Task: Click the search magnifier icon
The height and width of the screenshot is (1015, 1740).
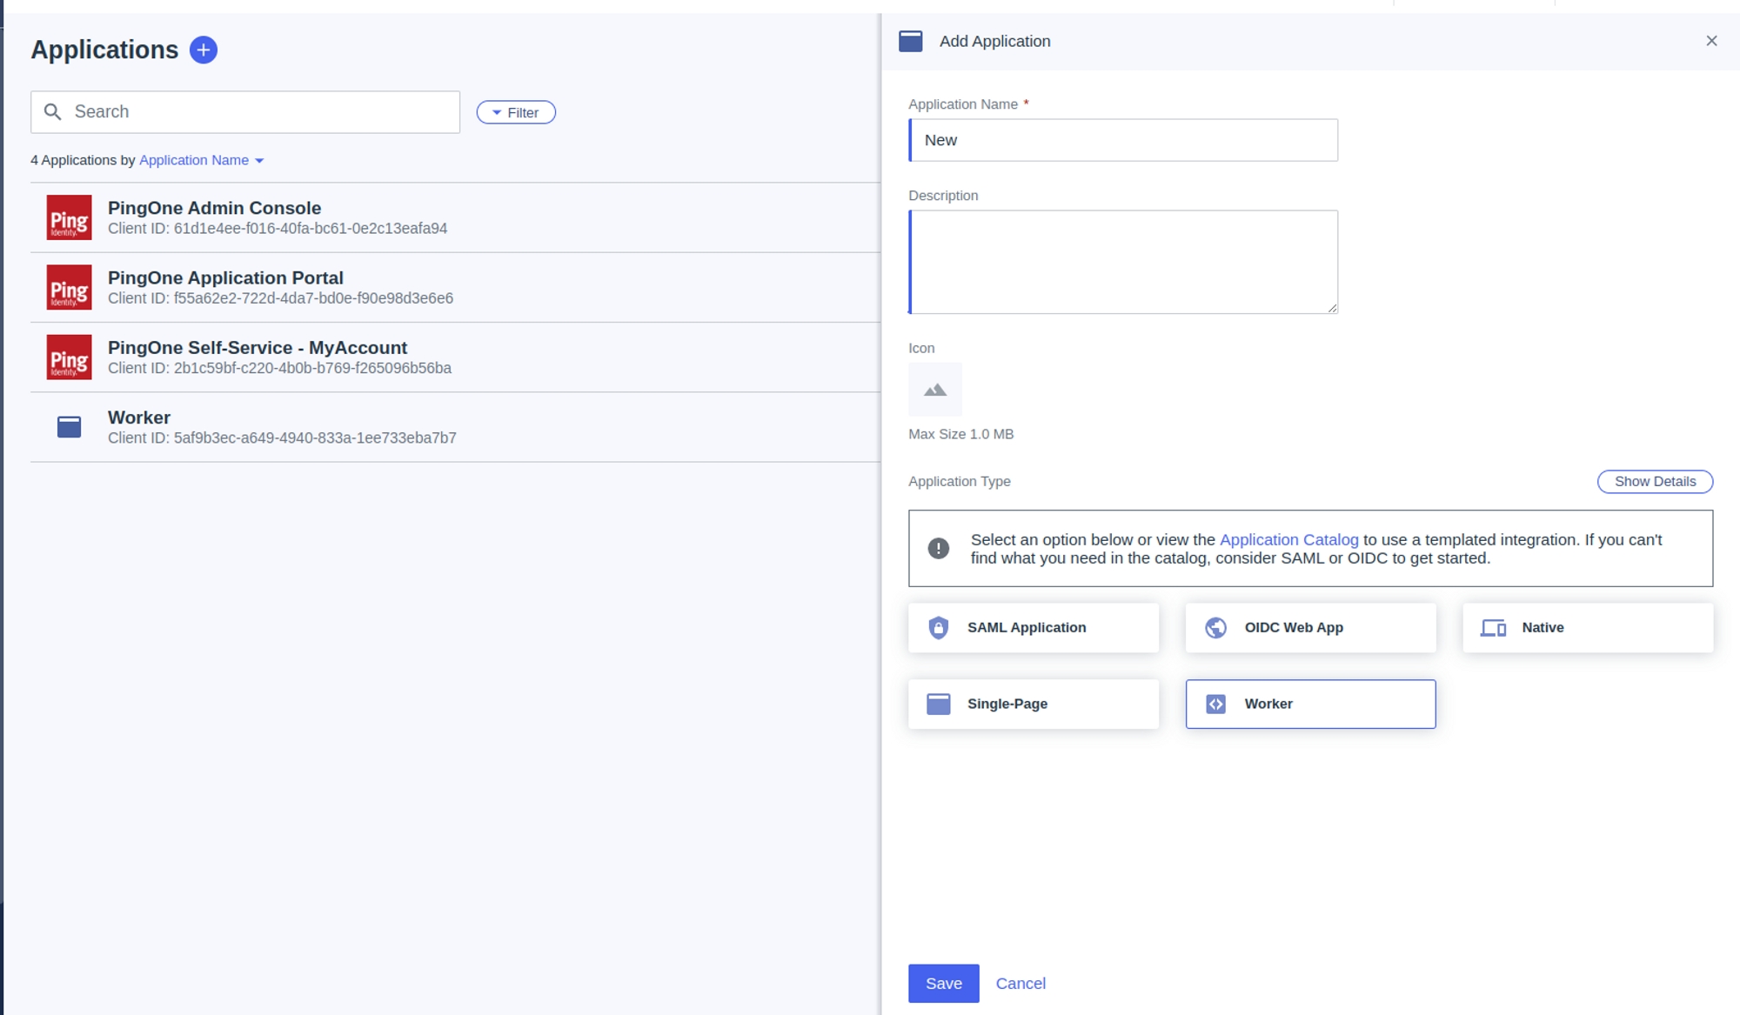Action: click(x=53, y=112)
